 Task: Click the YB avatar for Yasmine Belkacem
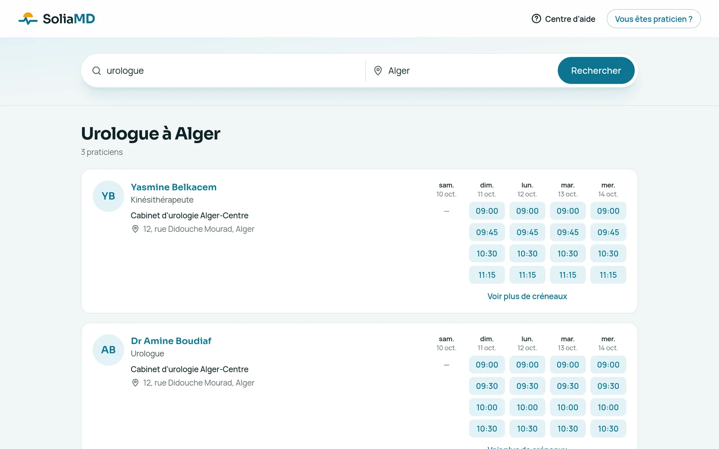click(108, 196)
